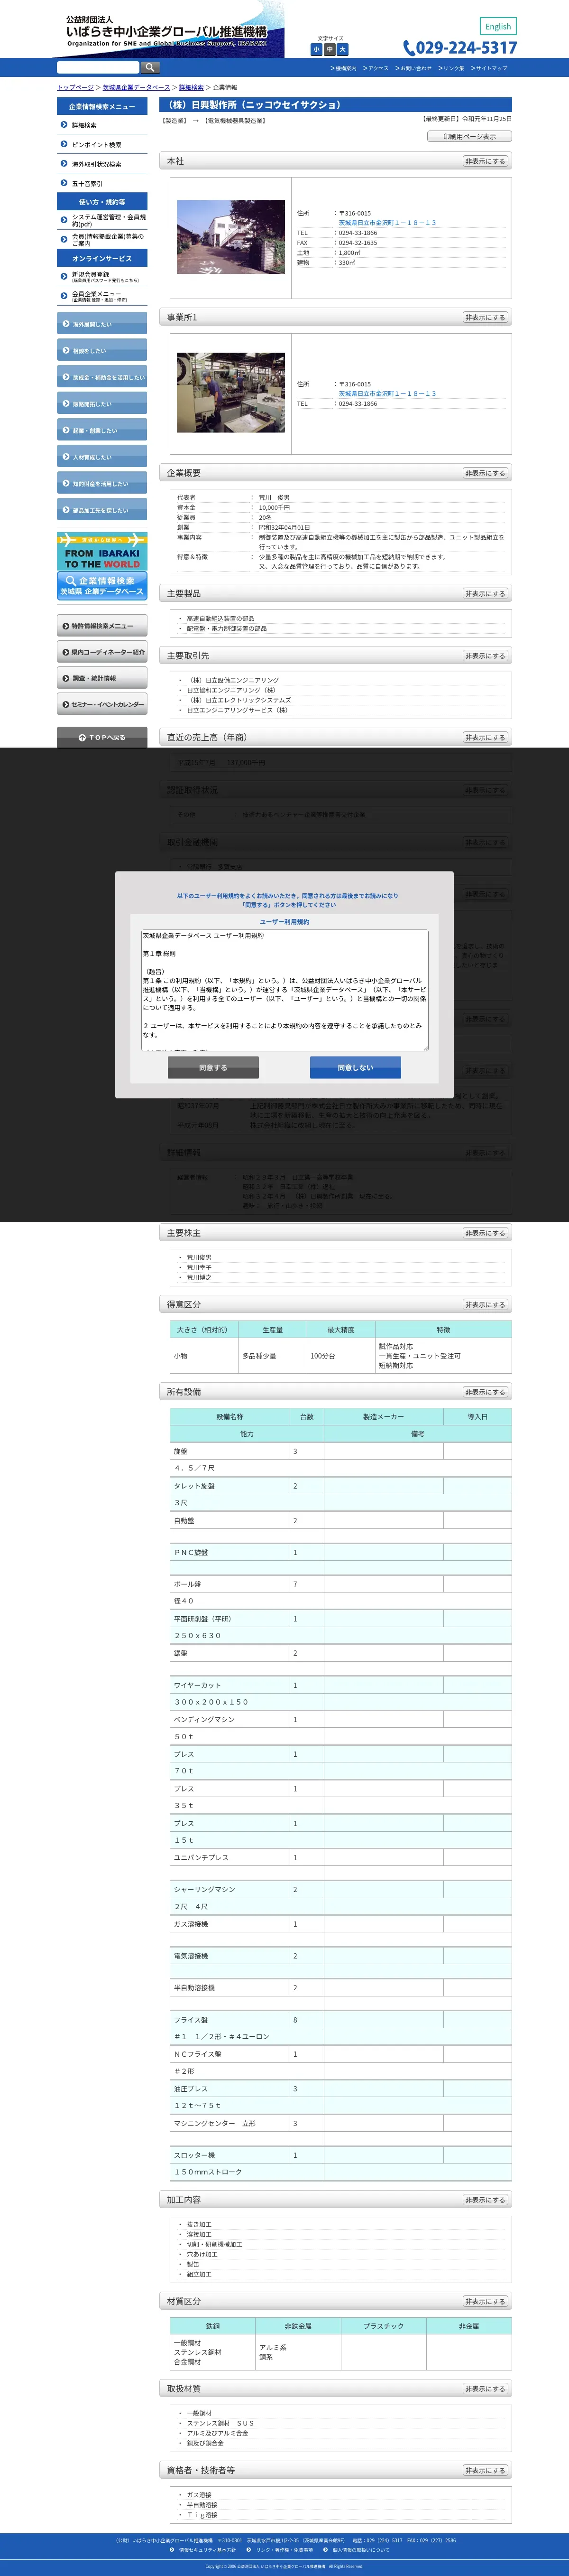The height and width of the screenshot is (2576, 569).
Task: Click the 相談をしたい sidebar button
Action: pyautogui.click(x=102, y=351)
